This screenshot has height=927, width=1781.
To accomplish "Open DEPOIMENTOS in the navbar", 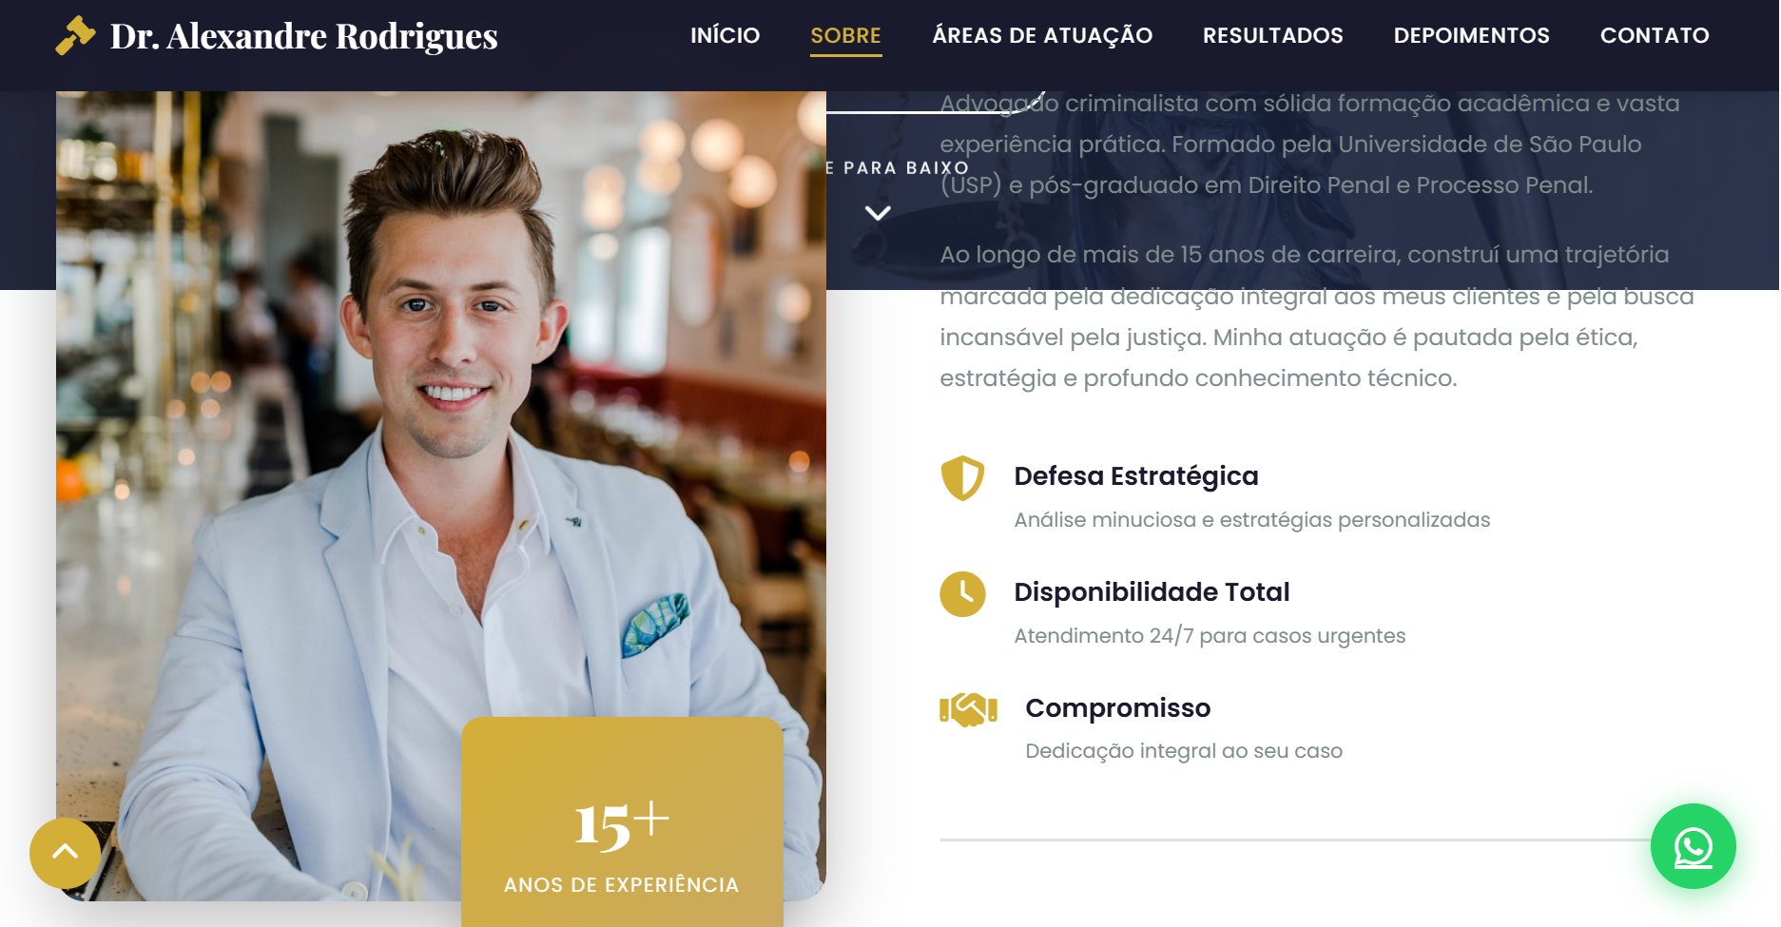I will (x=1471, y=36).
